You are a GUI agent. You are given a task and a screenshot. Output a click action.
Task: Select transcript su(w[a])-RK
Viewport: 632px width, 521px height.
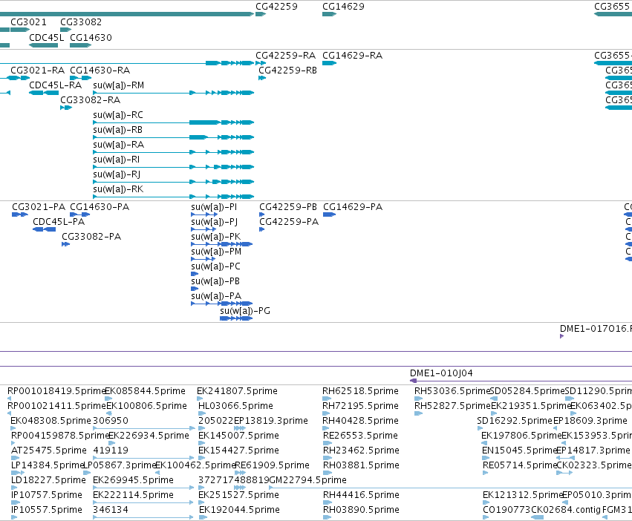pos(118,189)
